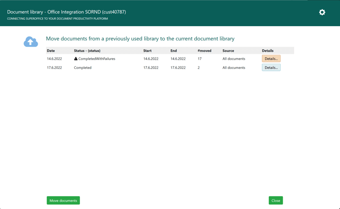Open Details for the 14.6.2022 migration
Screen dimensions: 340x209
[x=271, y=58]
